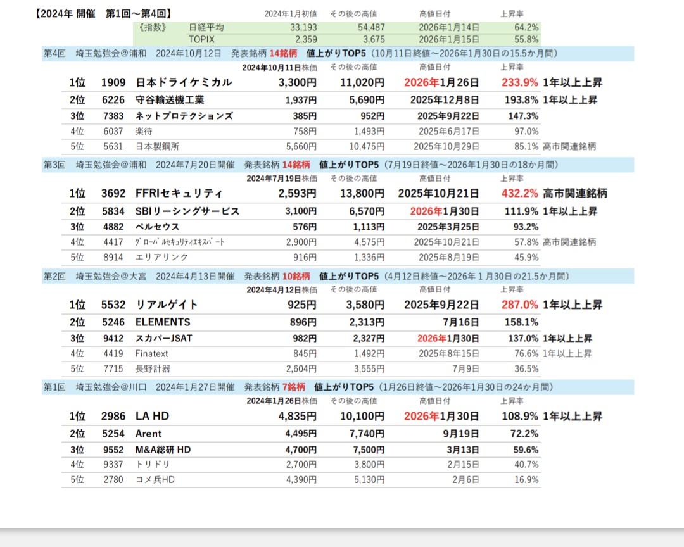Viewport: 684px width, 547px height.
Task: Click the stock name コメ兵HD
Action: [155, 480]
